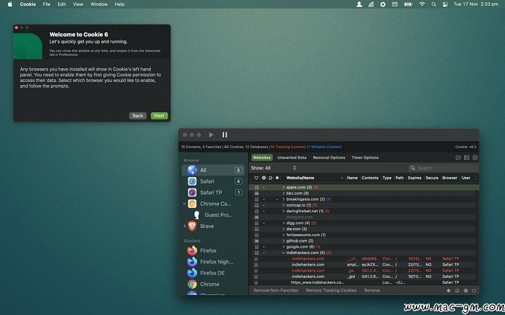Click the speech bubble icon in Cookie's tab bar
This screenshot has height=315, width=505.
point(458,157)
